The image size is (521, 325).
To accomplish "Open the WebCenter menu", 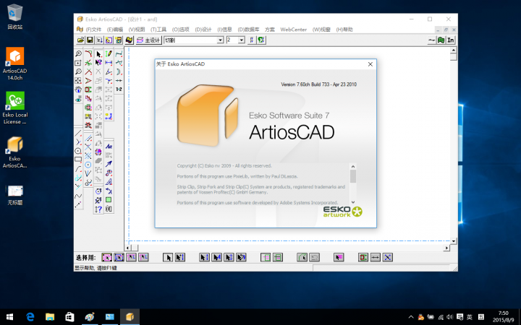I will tap(293, 30).
